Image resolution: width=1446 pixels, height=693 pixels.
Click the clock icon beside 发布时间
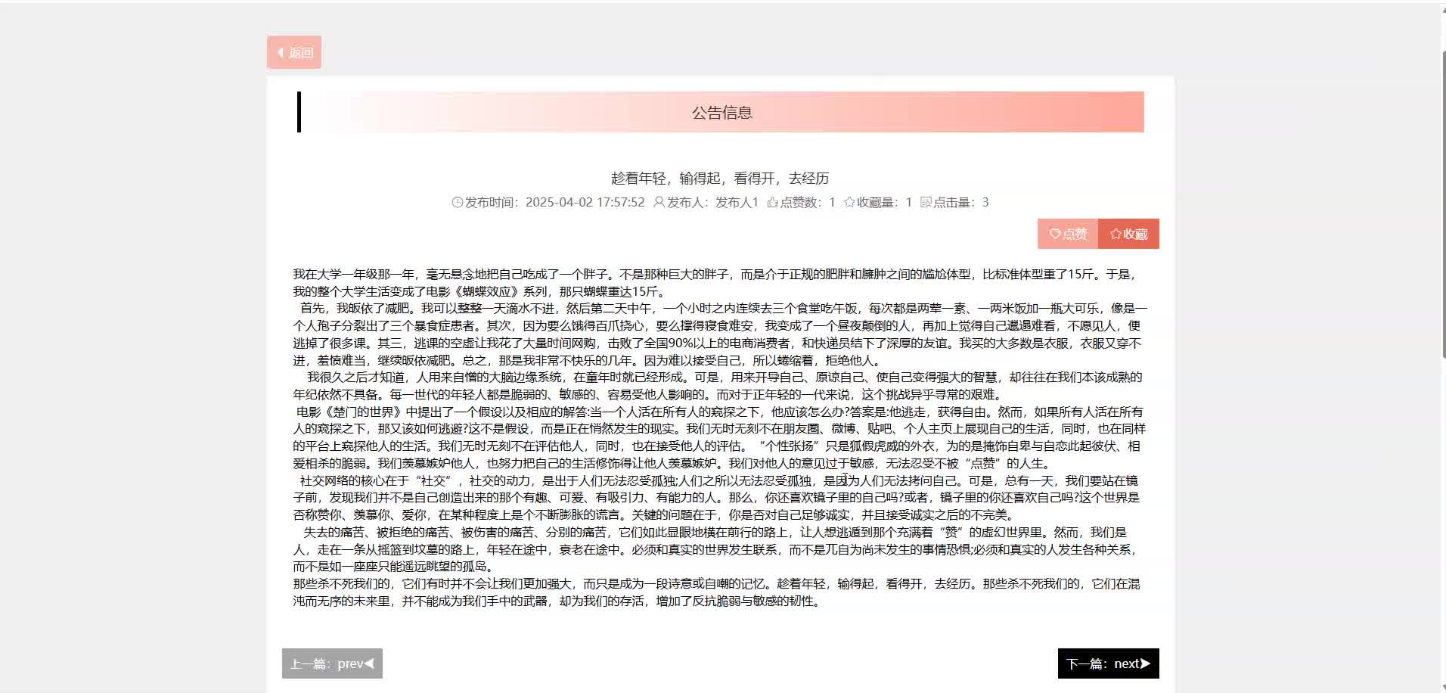457,203
